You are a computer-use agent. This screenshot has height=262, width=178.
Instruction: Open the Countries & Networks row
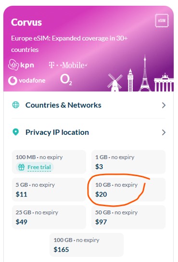[x=89, y=105]
